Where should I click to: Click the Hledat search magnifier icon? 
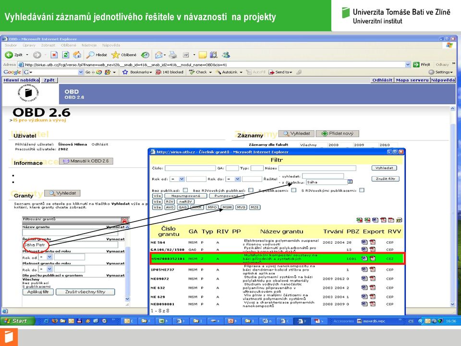click(90, 55)
